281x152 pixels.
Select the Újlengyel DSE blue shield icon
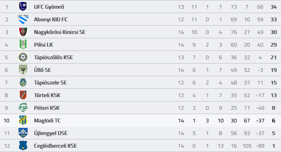[x=23, y=133]
